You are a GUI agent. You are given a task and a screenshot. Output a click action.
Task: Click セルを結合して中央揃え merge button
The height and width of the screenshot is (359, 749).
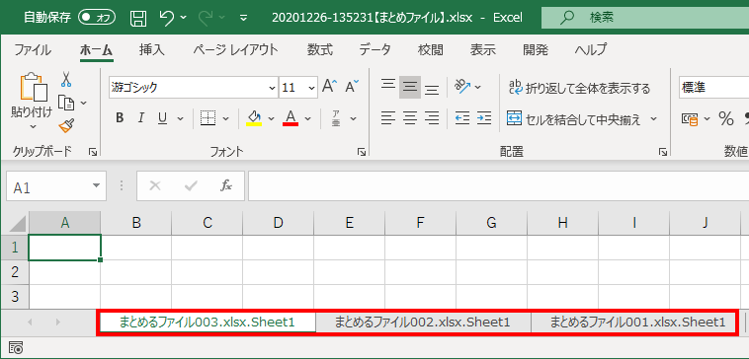574,118
